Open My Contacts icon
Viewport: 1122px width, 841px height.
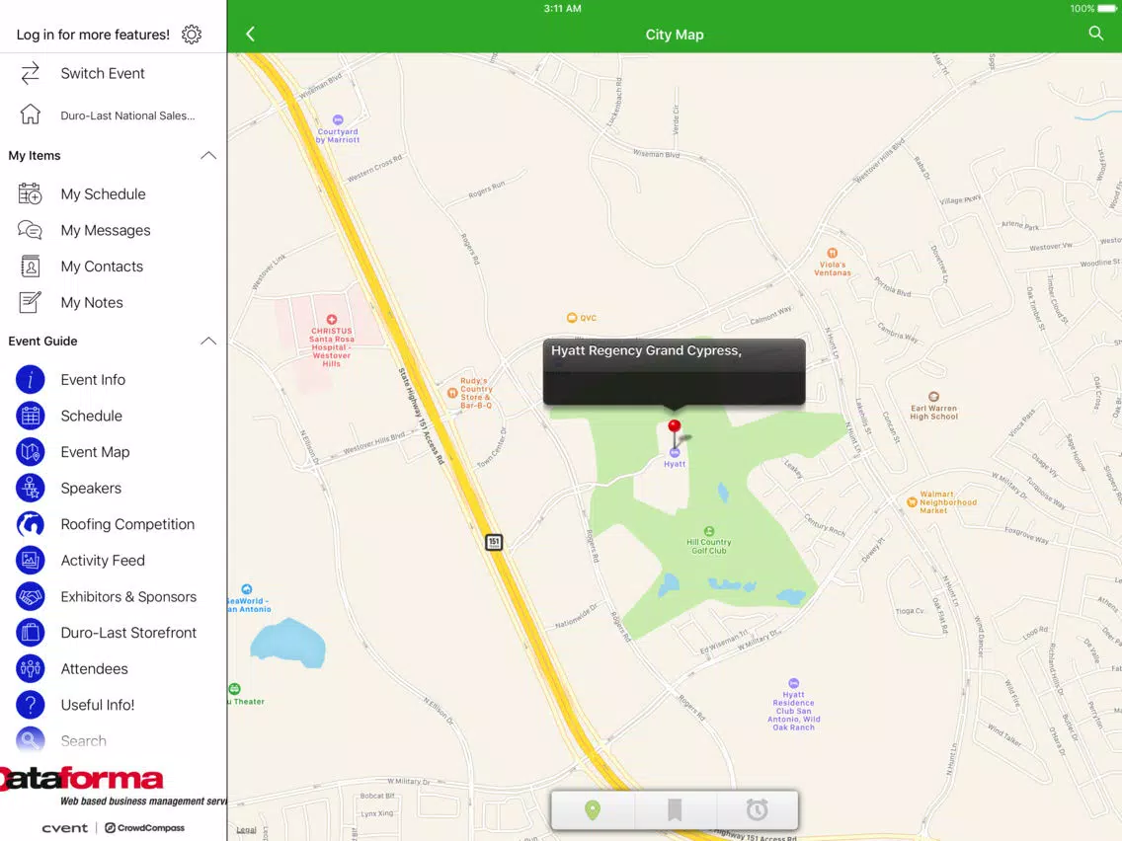[x=30, y=267]
